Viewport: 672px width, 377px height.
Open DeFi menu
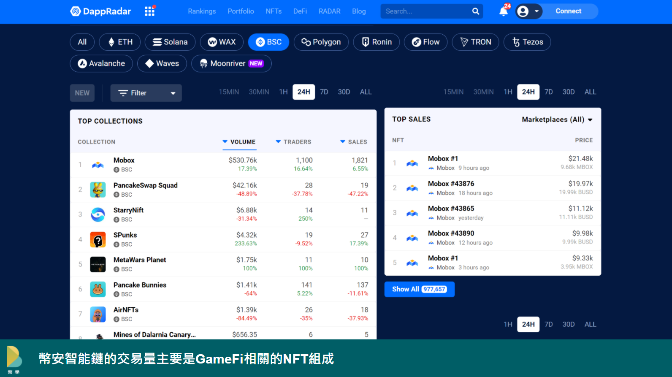tap(300, 11)
